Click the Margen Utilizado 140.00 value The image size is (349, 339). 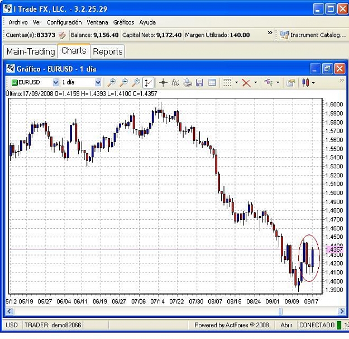(x=240, y=35)
